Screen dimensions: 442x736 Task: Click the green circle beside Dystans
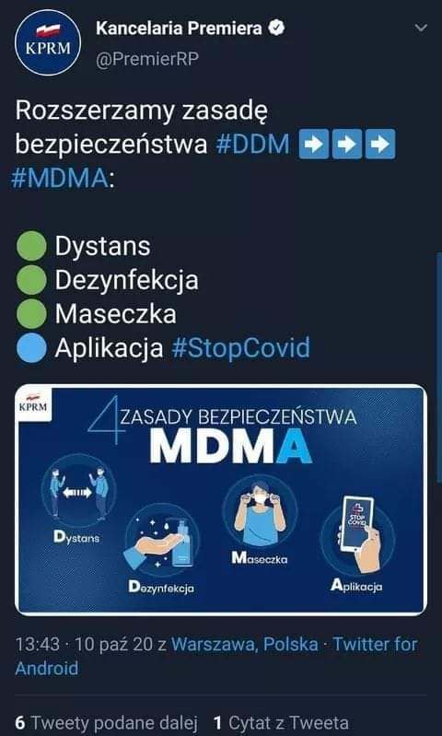pyautogui.click(x=31, y=246)
